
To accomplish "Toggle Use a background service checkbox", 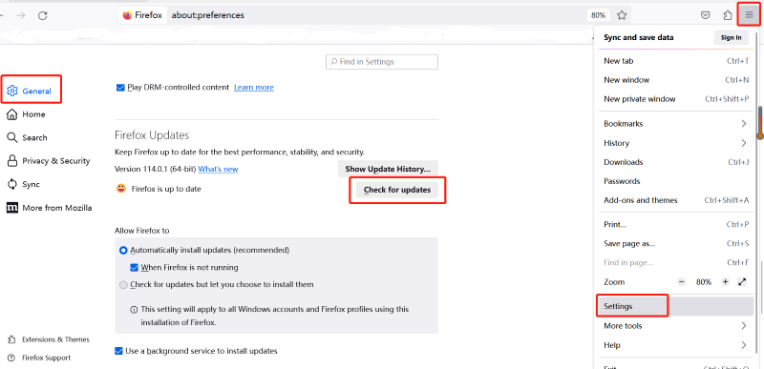I will tap(118, 351).
